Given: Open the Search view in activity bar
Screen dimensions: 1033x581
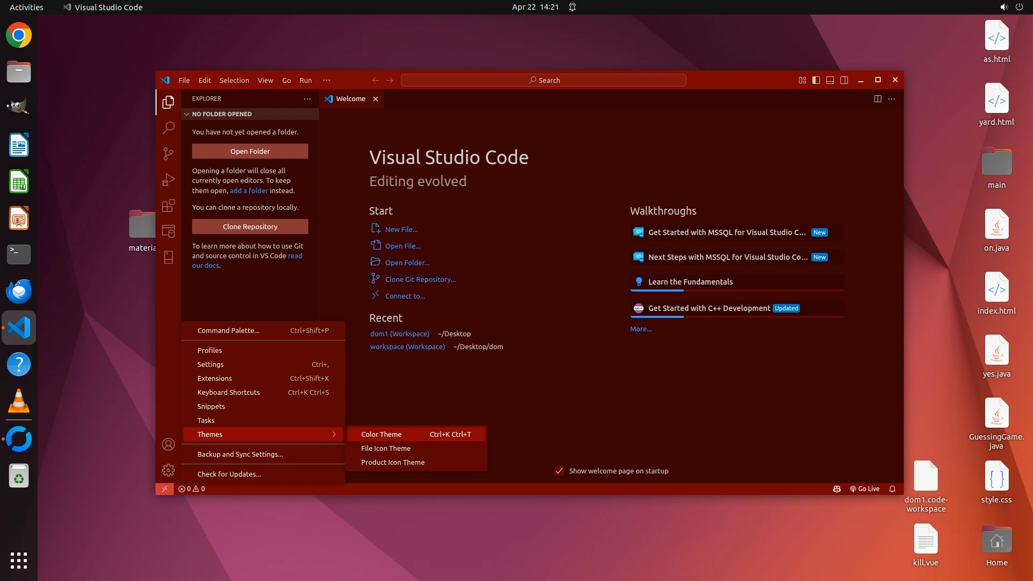Looking at the screenshot, I should [x=168, y=127].
